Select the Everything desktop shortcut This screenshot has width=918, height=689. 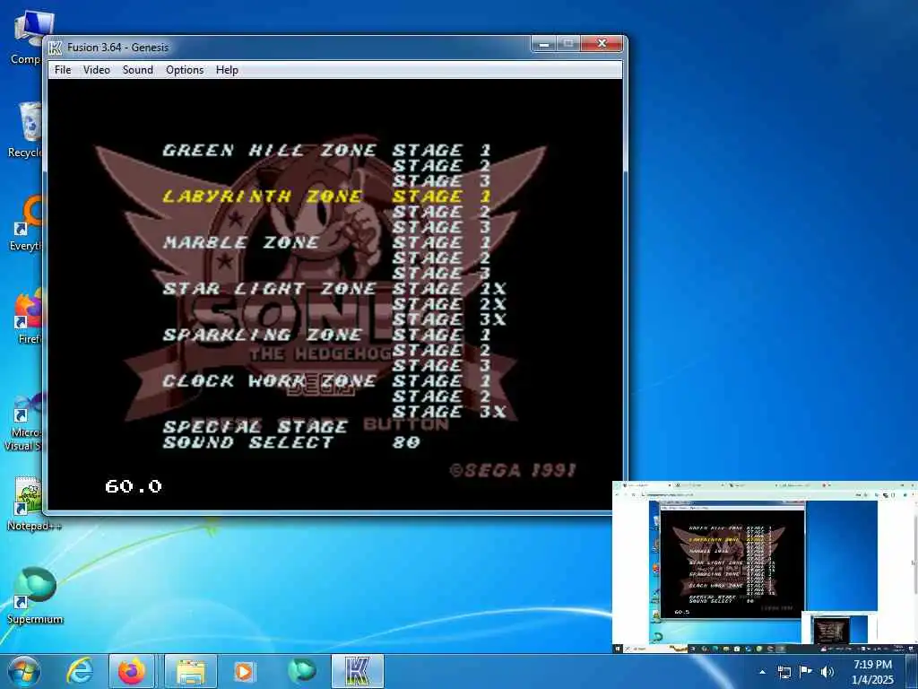[x=27, y=223]
